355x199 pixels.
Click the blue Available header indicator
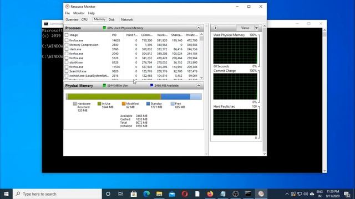151,86
